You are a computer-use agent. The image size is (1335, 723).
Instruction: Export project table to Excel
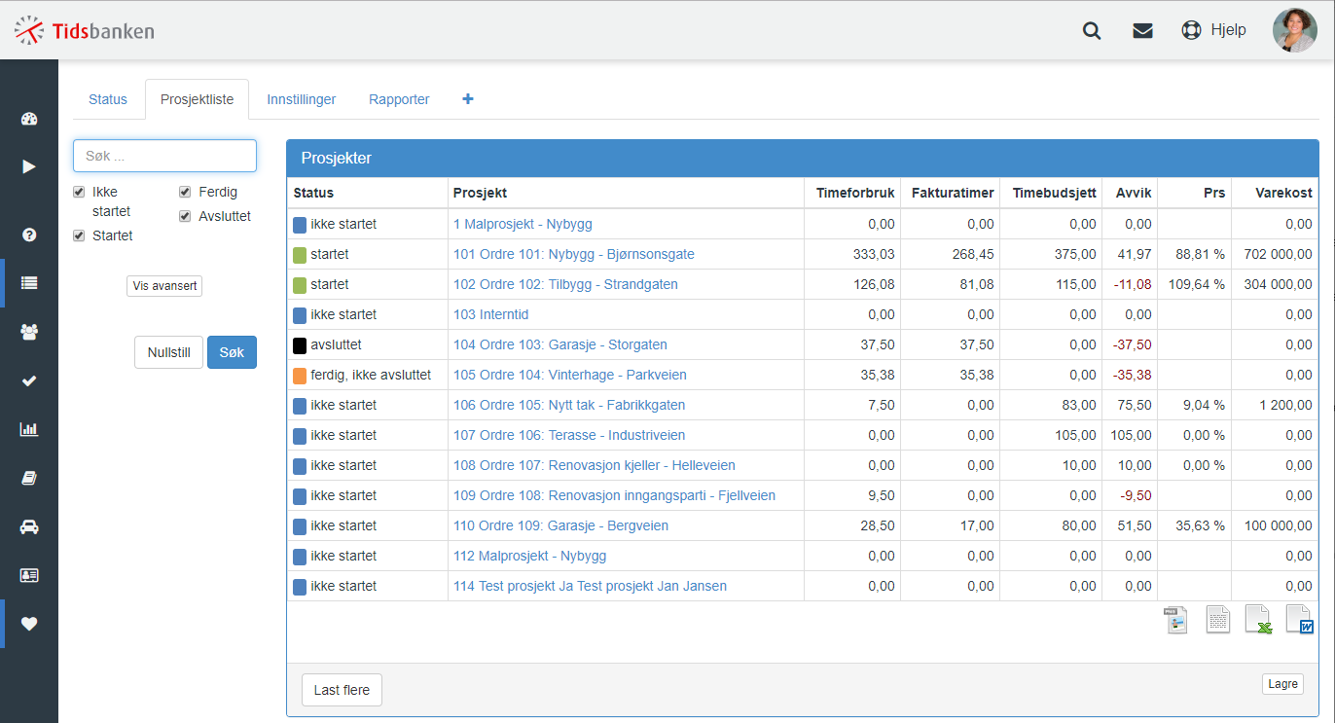(1258, 620)
